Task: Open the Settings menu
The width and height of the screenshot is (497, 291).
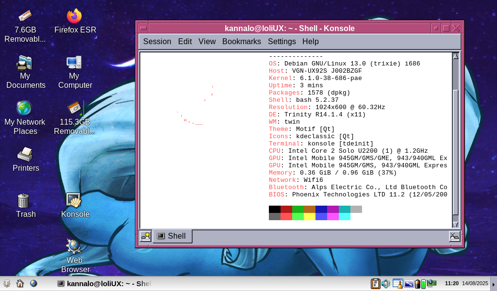Action: [282, 42]
